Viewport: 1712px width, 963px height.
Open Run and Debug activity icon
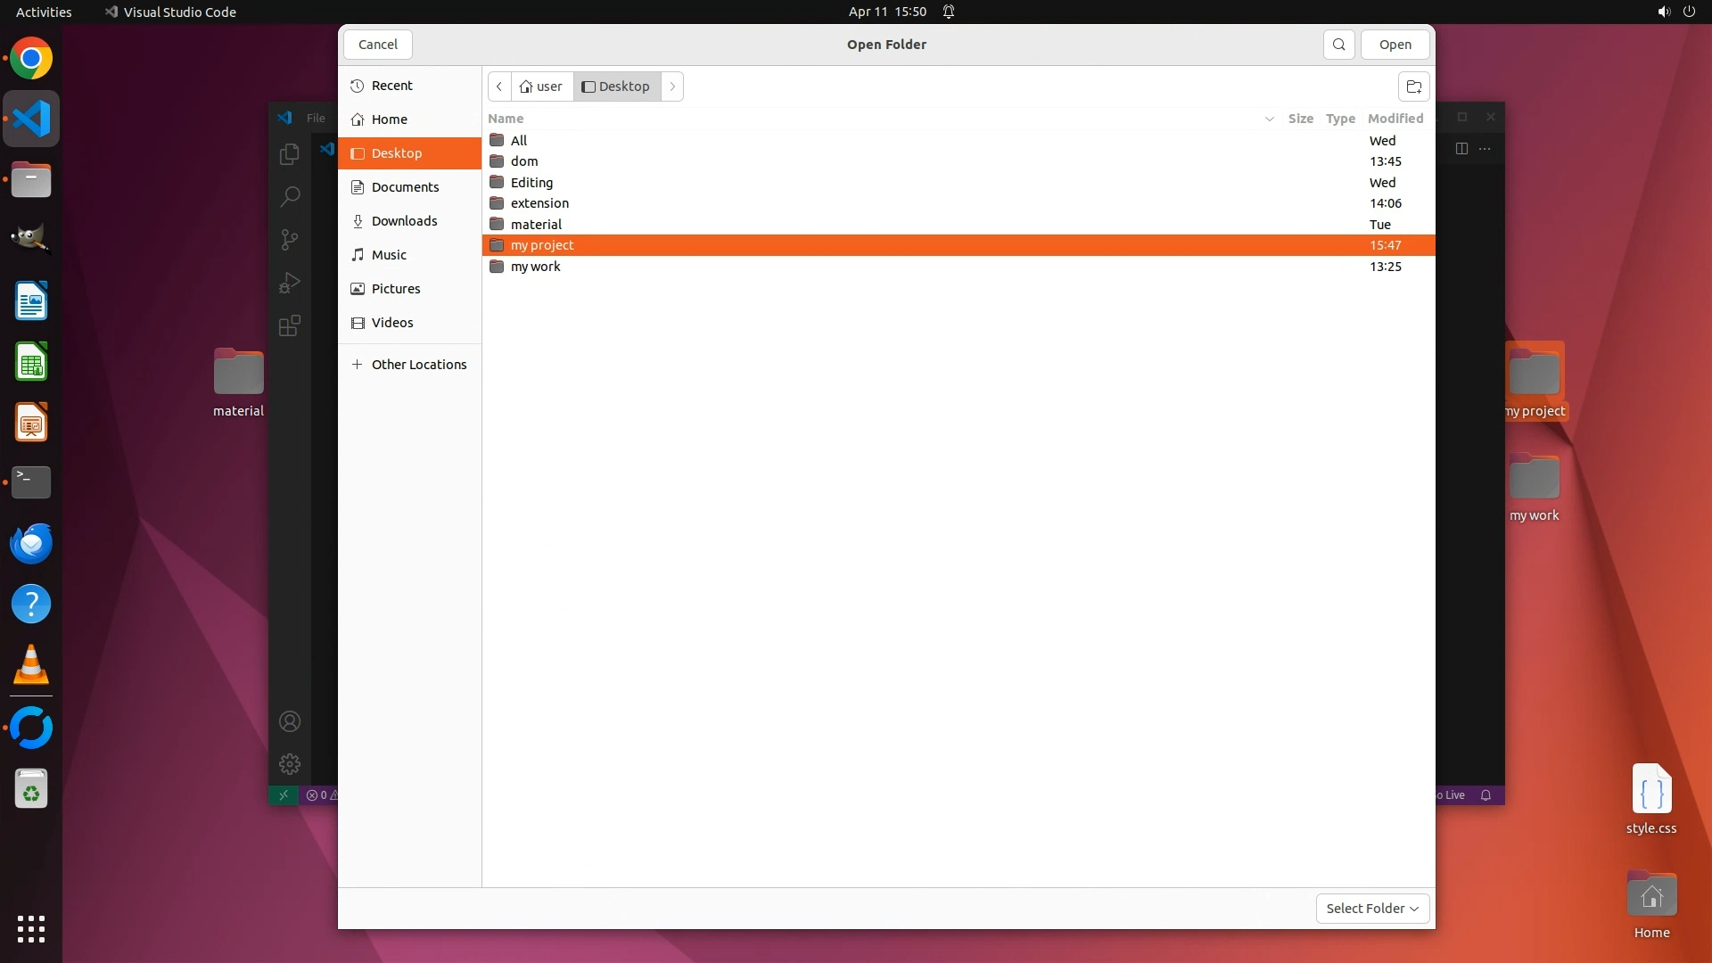(x=289, y=283)
